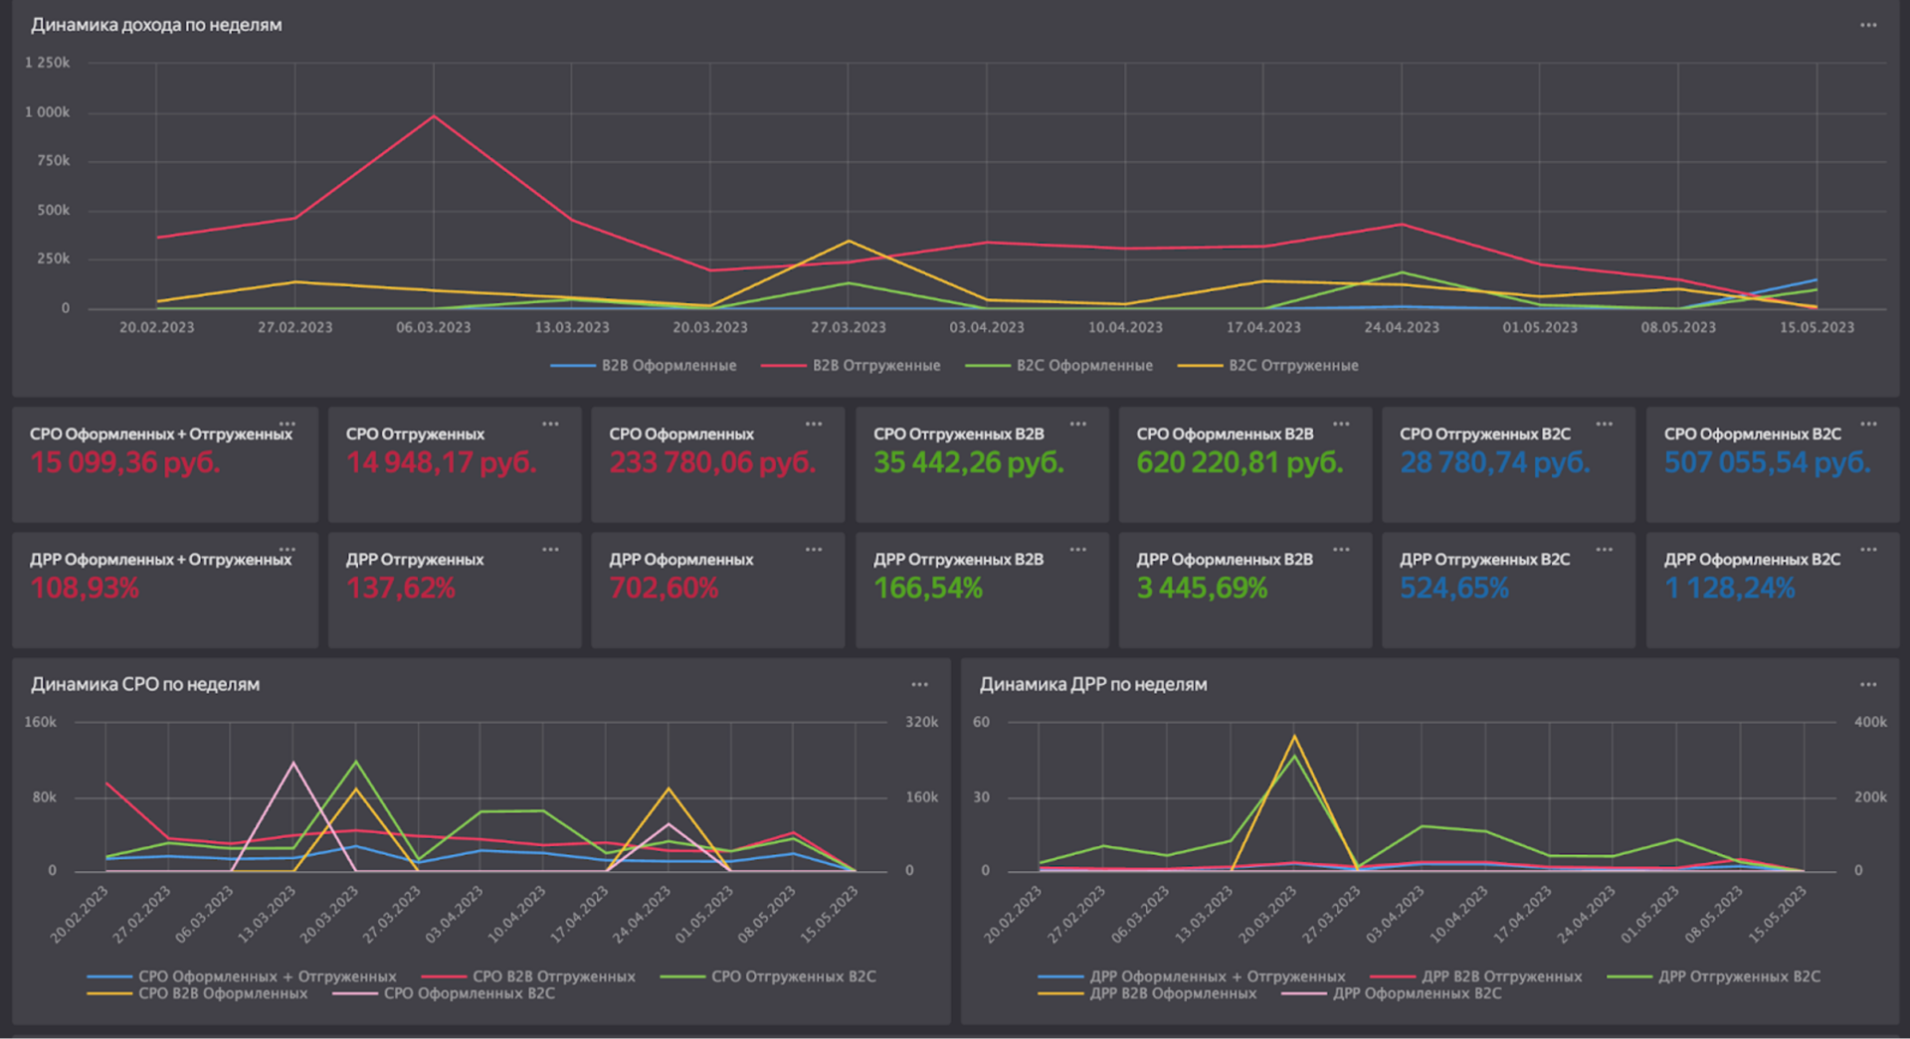Hide B2C Отгруженные series via legend
The height and width of the screenshot is (1039, 1910).
pos(1267,366)
